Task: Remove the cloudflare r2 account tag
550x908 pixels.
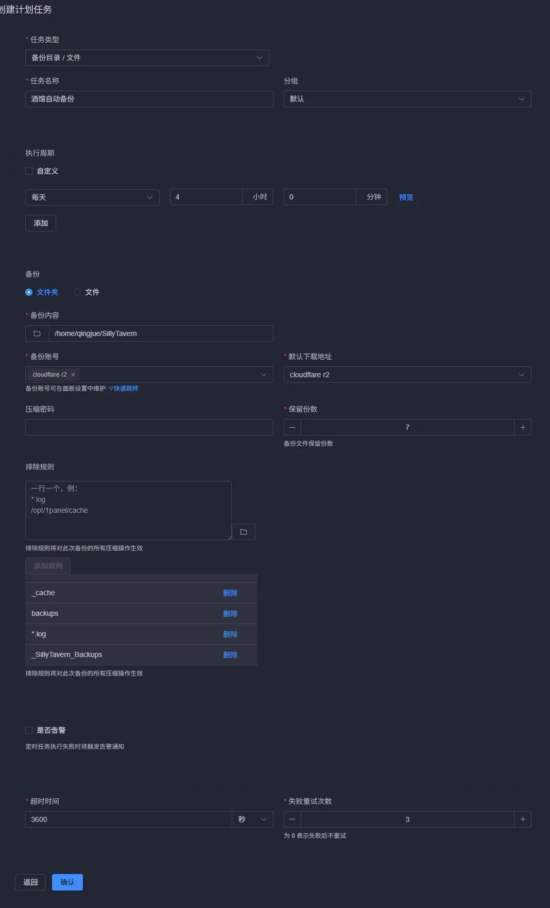Action: click(x=73, y=375)
